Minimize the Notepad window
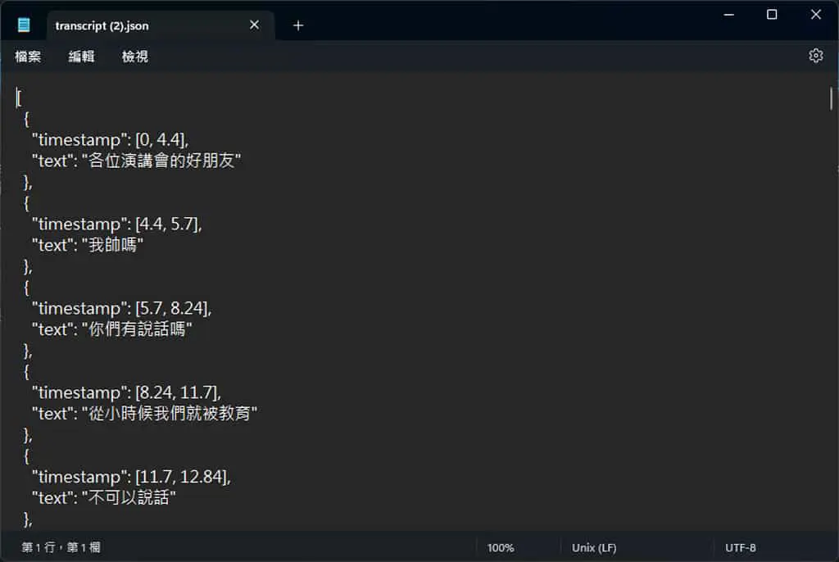Viewport: 839px width, 562px height. [728, 15]
